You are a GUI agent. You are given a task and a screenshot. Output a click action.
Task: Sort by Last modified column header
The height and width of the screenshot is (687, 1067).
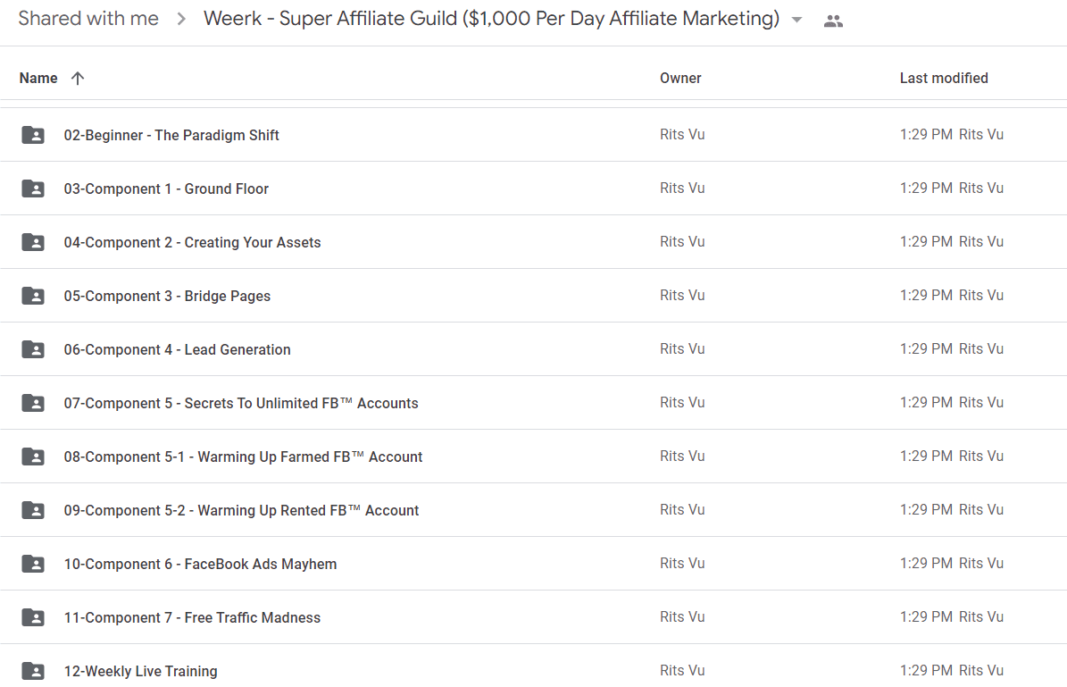pyautogui.click(x=944, y=79)
